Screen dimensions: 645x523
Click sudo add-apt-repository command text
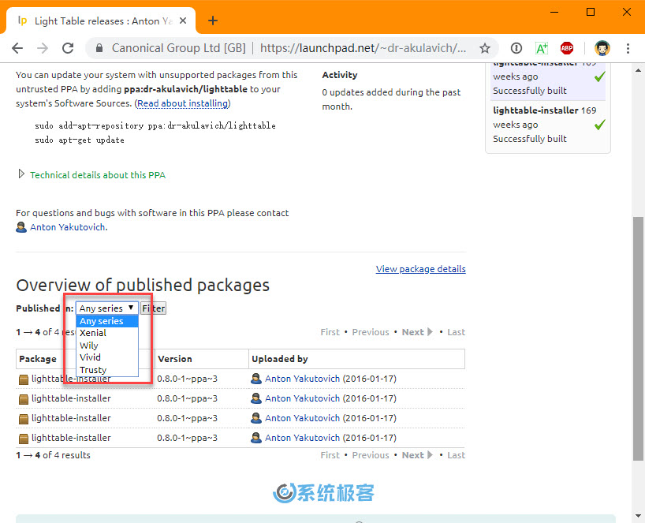pyautogui.click(x=155, y=125)
